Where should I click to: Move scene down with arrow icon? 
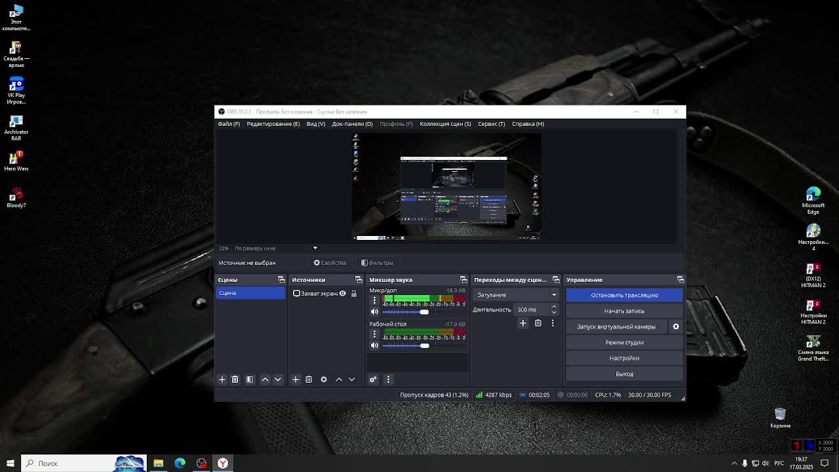[278, 379]
